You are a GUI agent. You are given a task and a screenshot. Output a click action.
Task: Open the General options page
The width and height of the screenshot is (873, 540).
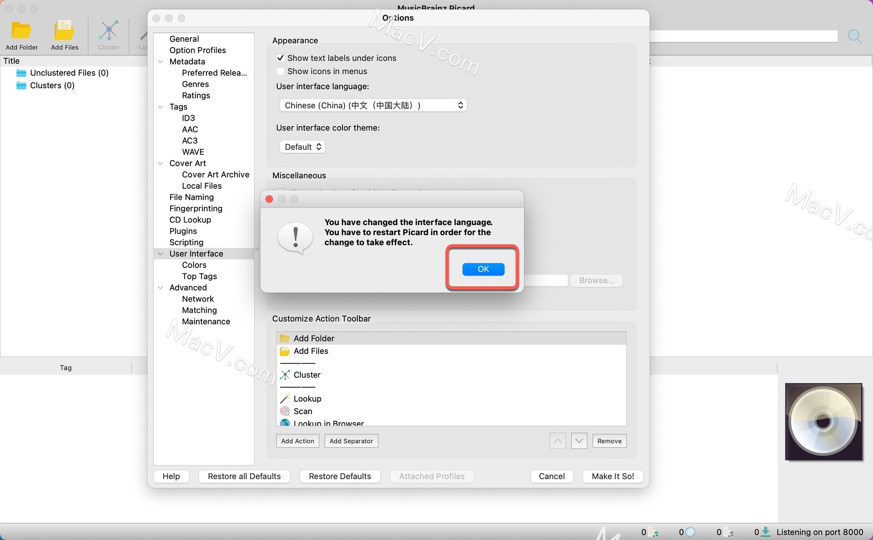pos(184,39)
